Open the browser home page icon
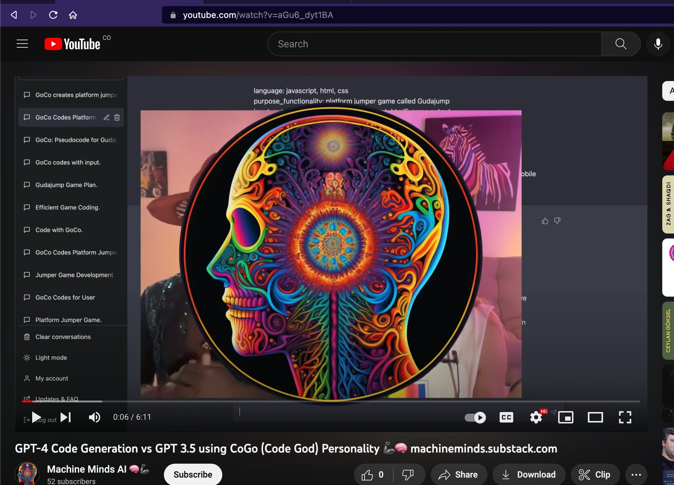674x485 pixels. pos(73,15)
